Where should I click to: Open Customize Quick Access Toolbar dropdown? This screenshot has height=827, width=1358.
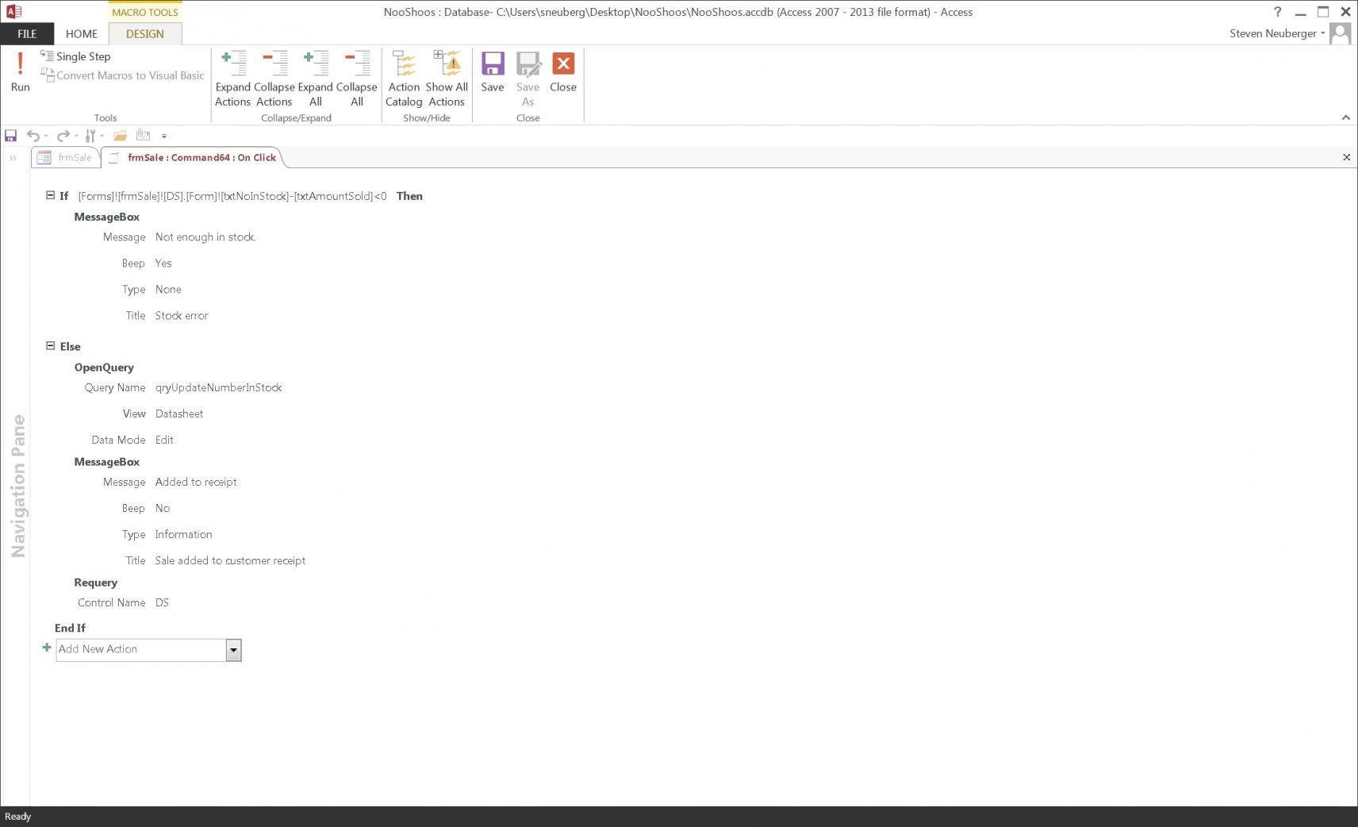(x=164, y=137)
